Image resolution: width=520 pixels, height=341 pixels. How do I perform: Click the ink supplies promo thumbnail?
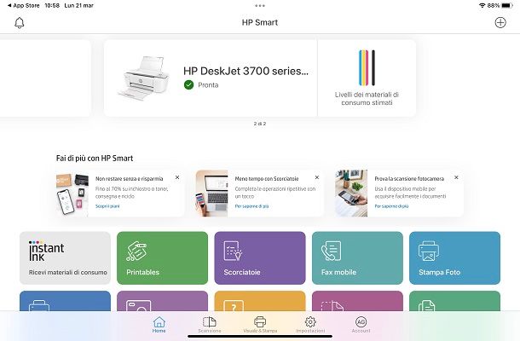(72, 194)
